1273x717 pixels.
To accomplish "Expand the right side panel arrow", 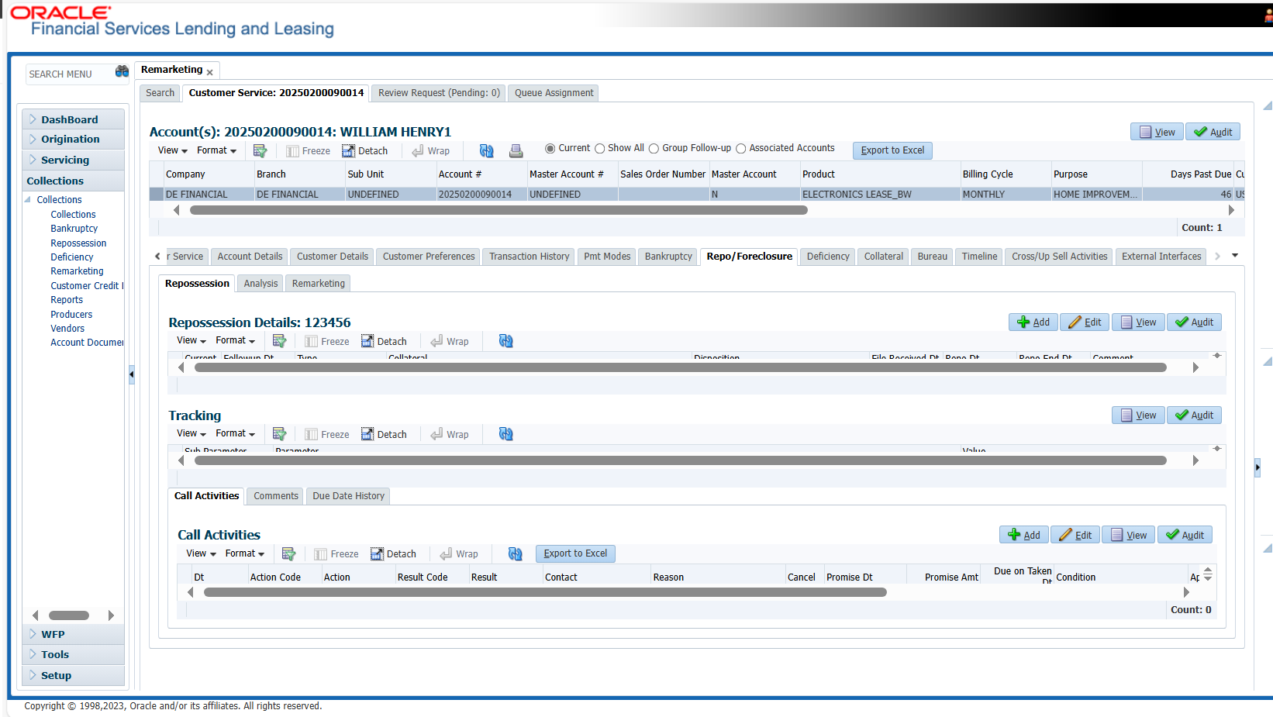I will [x=1257, y=467].
